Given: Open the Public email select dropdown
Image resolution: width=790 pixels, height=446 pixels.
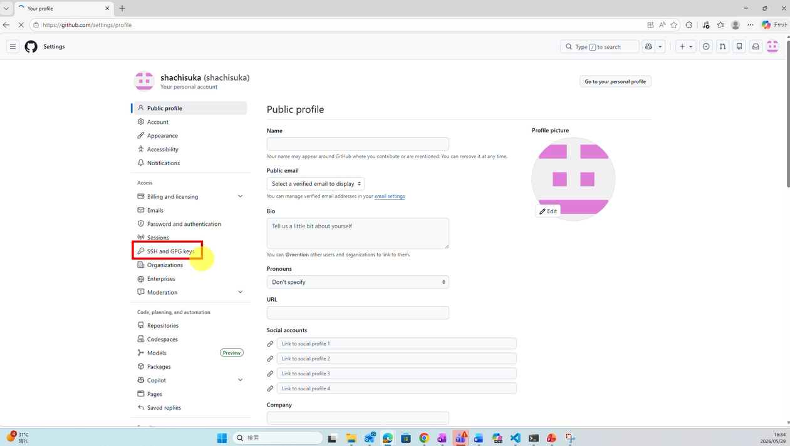Looking at the screenshot, I should (316, 184).
